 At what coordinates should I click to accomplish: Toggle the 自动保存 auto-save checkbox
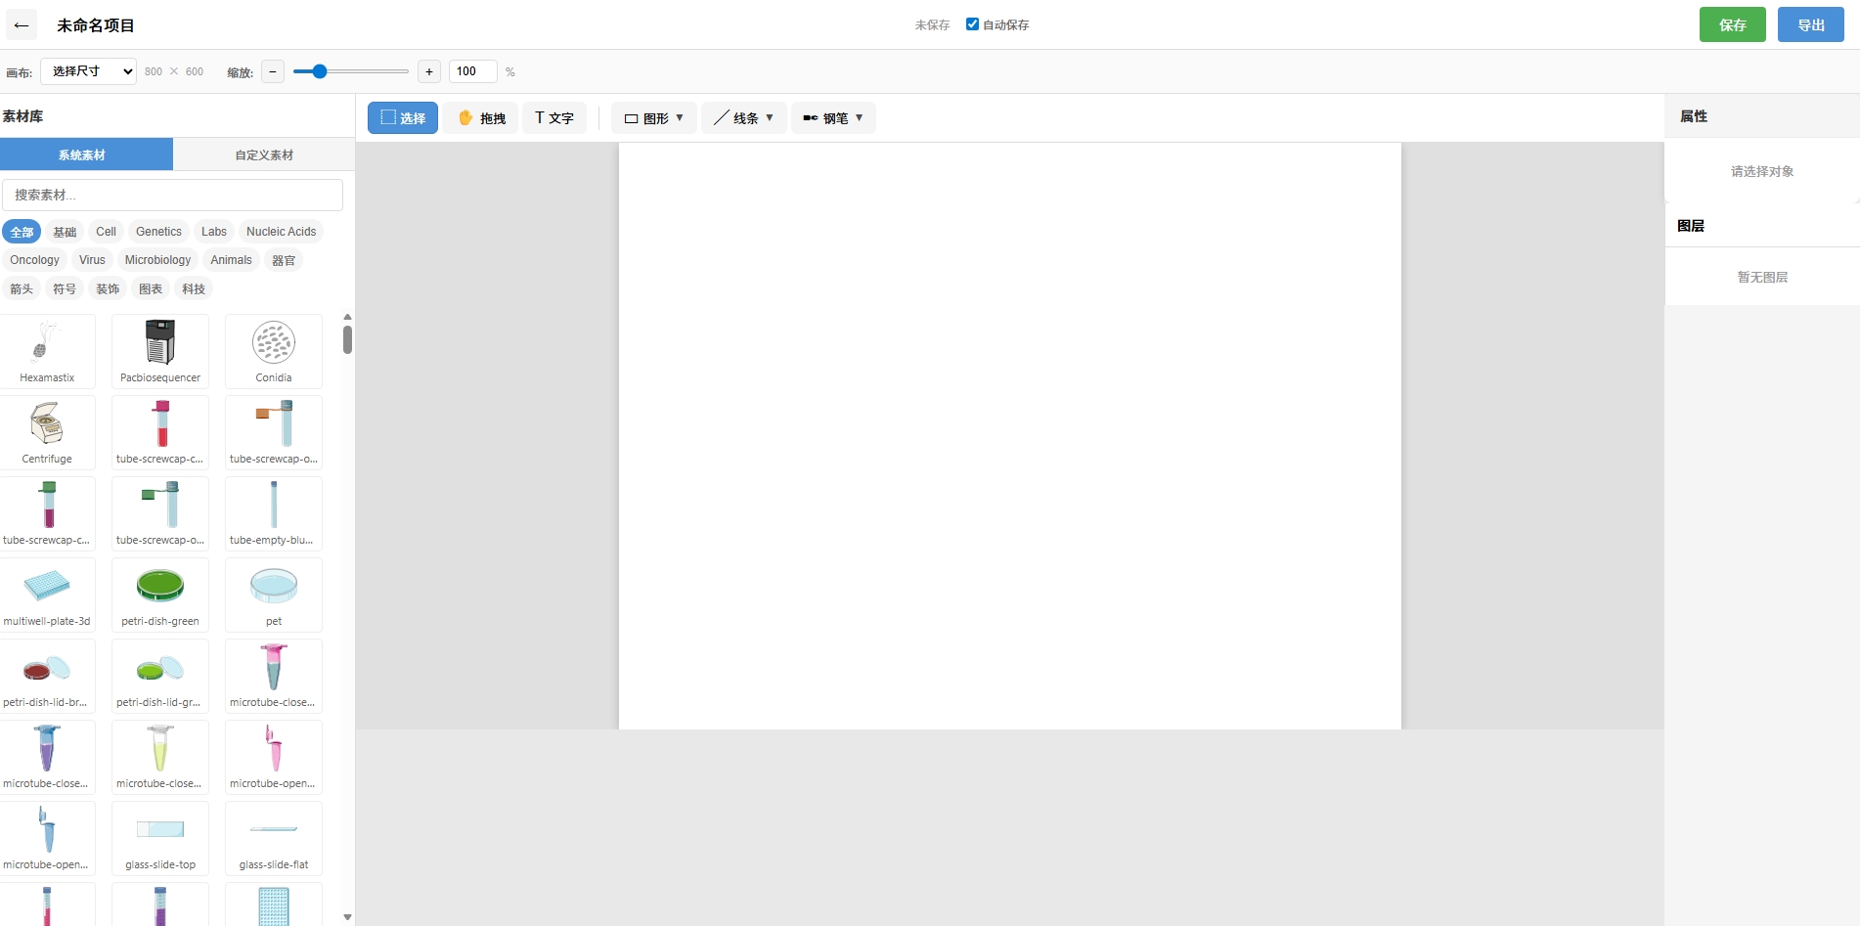(972, 24)
